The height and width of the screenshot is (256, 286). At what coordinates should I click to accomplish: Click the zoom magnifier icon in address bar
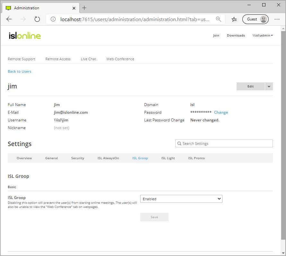pyautogui.click(x=218, y=19)
